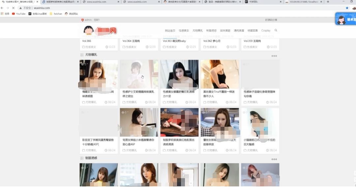
Task: Stop loading the current page
Action: coord(13,8)
